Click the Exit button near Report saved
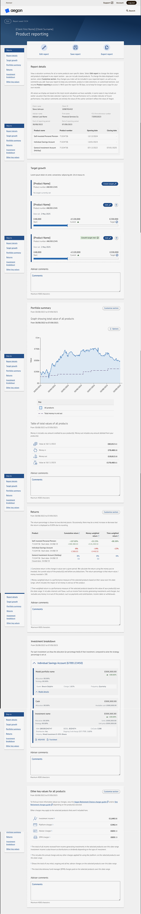The height and width of the screenshot is (914, 141). 8,21
